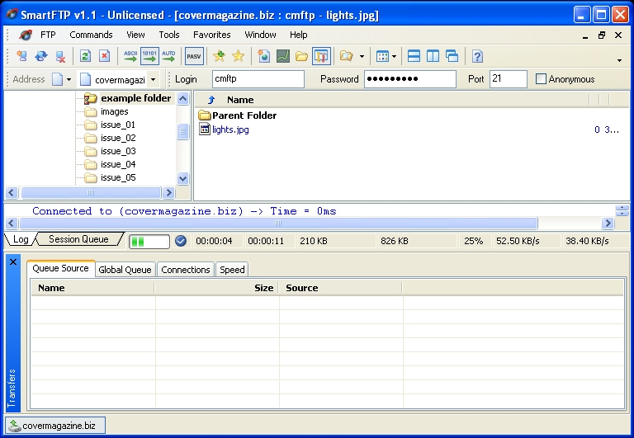The width and height of the screenshot is (634, 438).
Task: Sort the file list by the Name column
Action: pos(240,100)
